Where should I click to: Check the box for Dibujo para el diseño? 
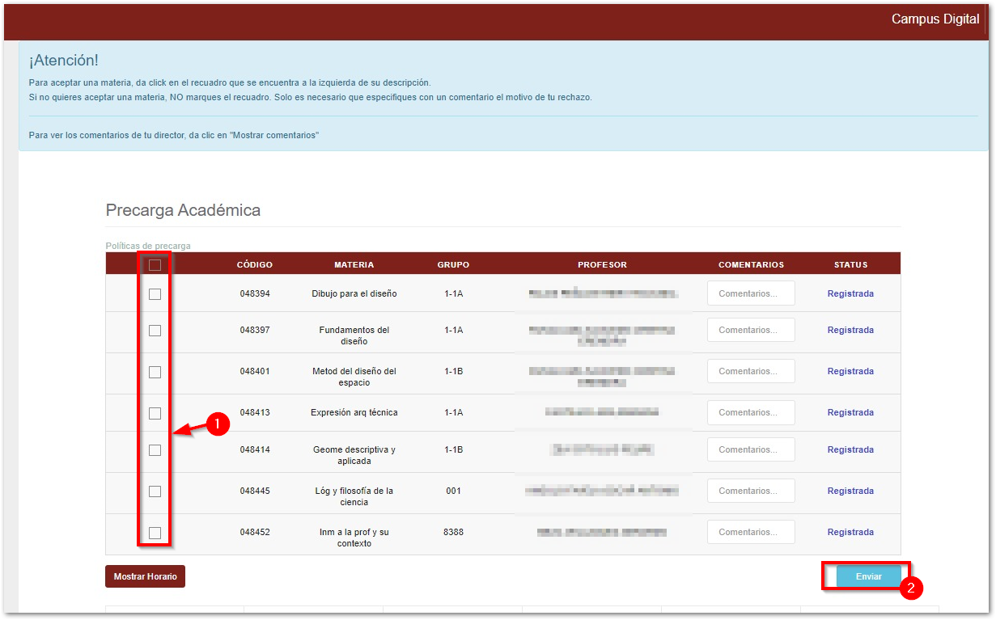click(155, 294)
